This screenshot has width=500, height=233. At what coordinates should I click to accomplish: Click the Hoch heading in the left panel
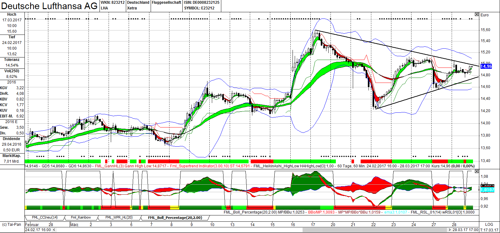12,14
